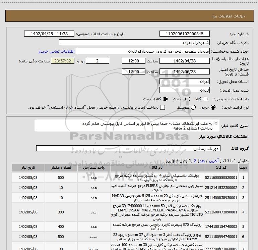
Task: Click the تعداد / مقدار column header
Action: [x=61, y=168]
